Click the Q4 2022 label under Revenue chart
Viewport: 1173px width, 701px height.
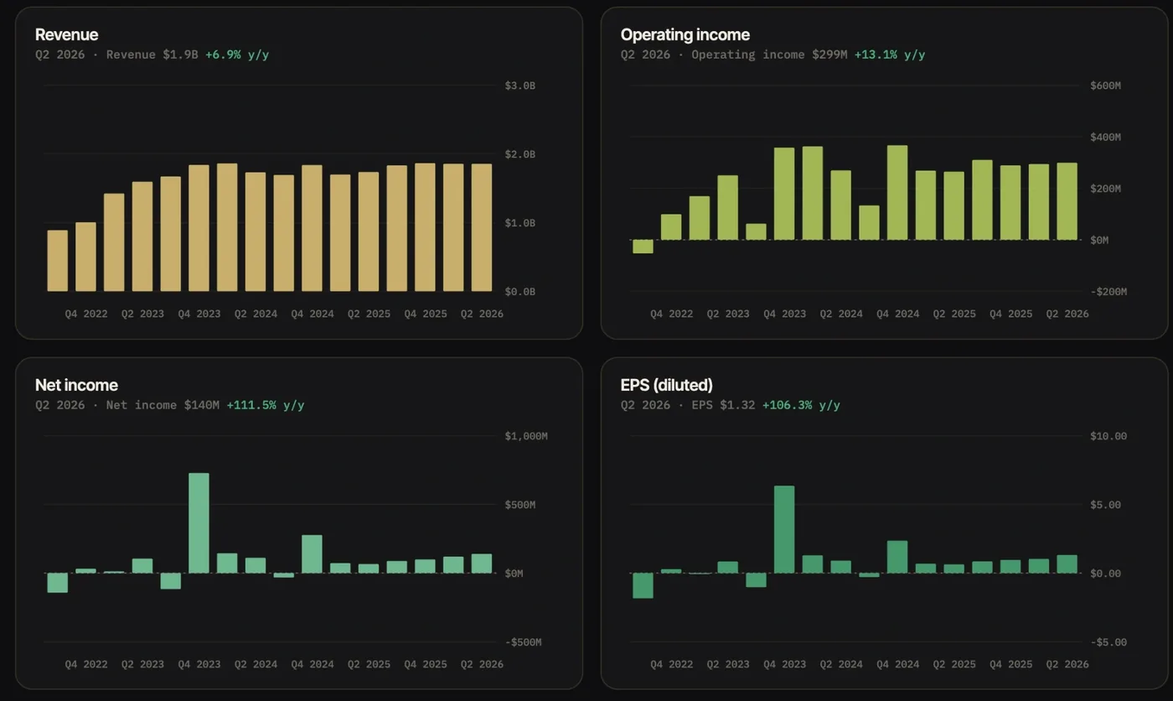pyautogui.click(x=86, y=314)
